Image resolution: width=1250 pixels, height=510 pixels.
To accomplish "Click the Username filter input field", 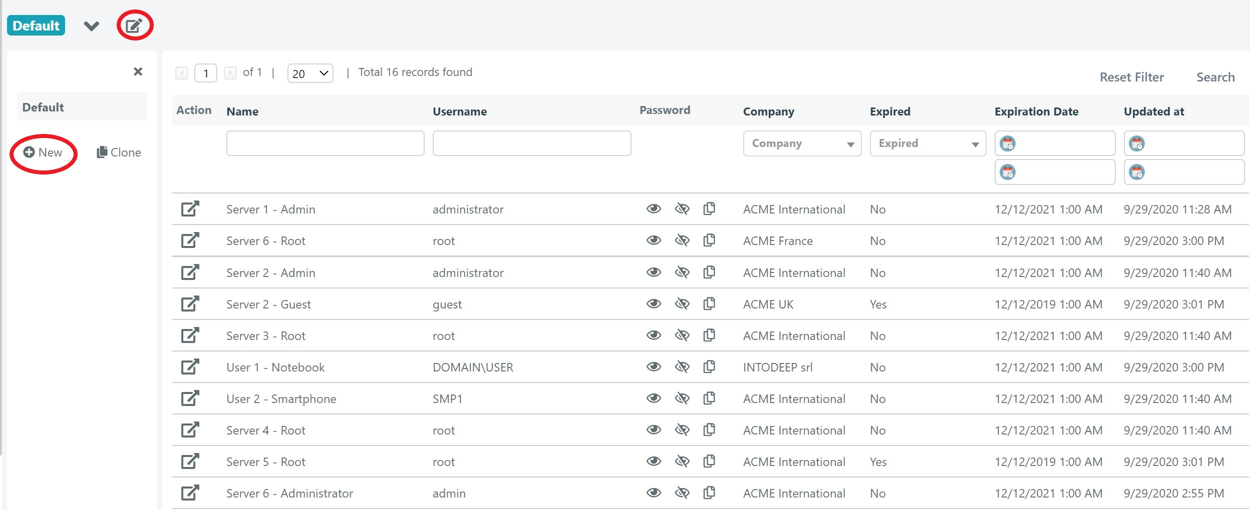I will pyautogui.click(x=532, y=143).
